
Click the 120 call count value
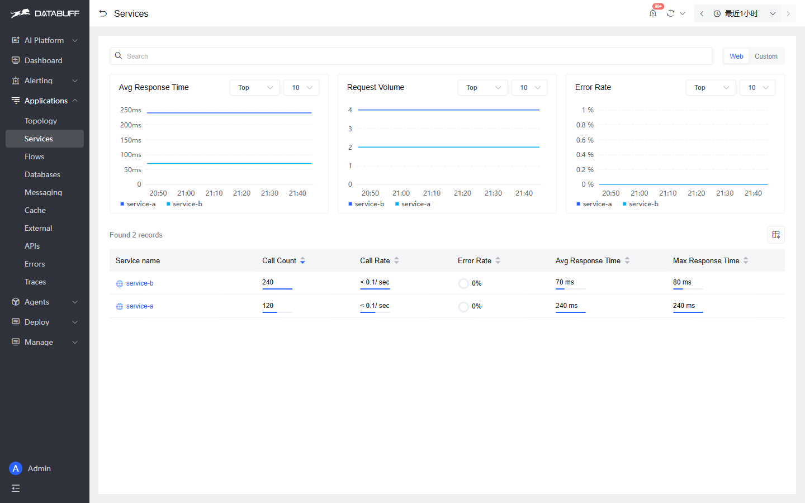coord(268,306)
